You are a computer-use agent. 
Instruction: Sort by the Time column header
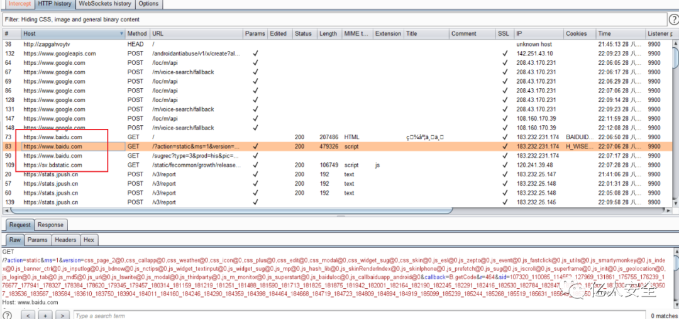621,33
